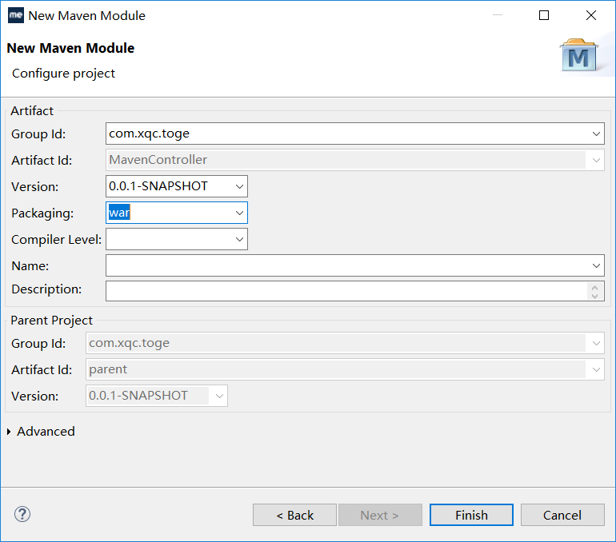The width and height of the screenshot is (616, 542).
Task: Open the Artifact Group Id dropdown arrow
Action: click(x=596, y=134)
